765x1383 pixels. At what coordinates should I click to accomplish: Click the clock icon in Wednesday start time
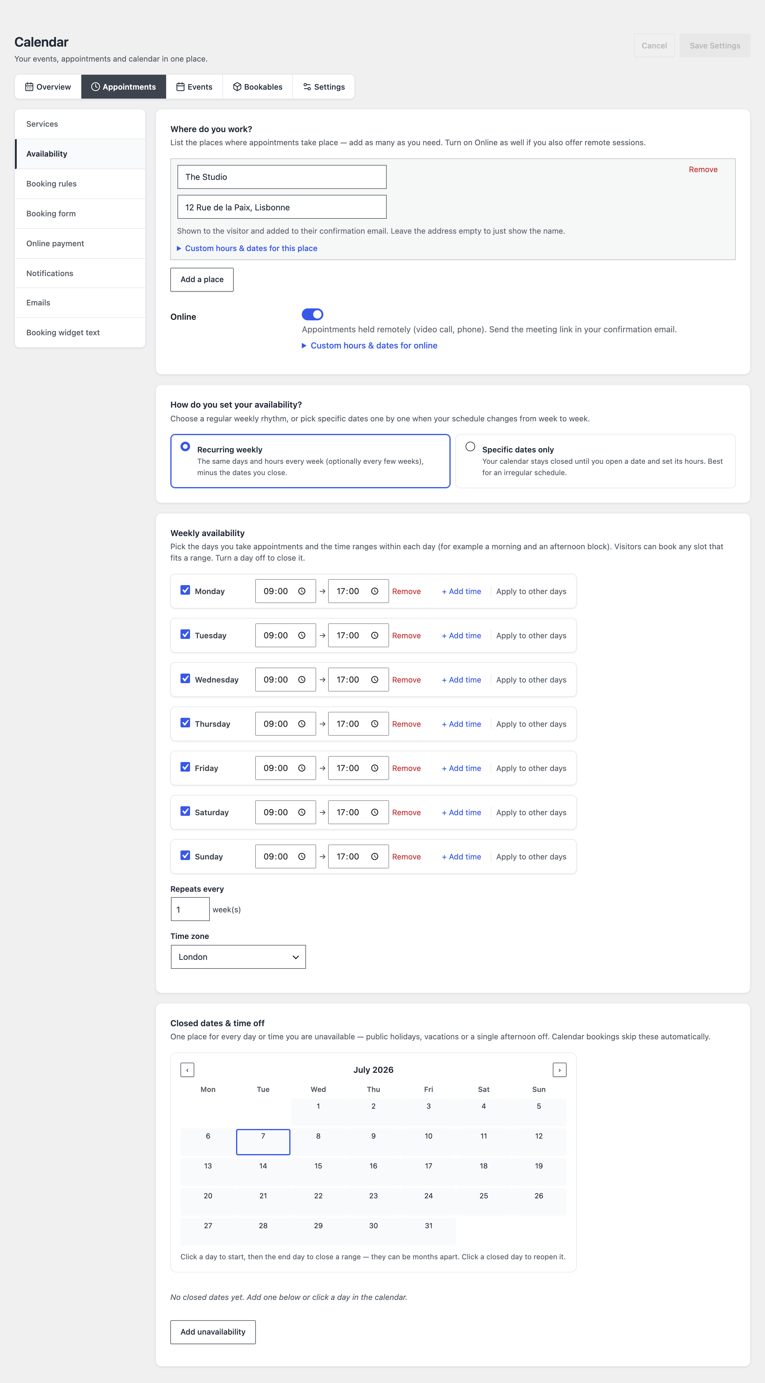[302, 680]
